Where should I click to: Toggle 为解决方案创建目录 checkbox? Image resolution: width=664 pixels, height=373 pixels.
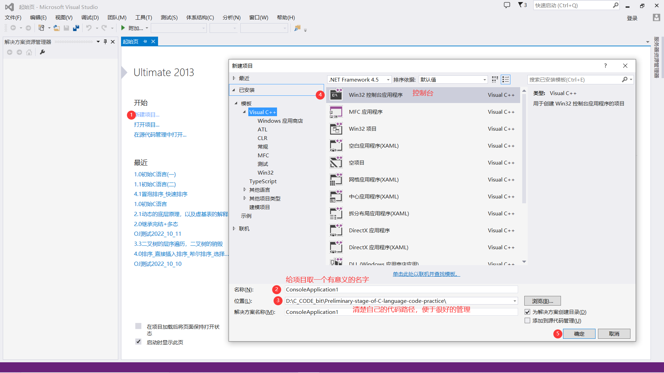click(527, 312)
